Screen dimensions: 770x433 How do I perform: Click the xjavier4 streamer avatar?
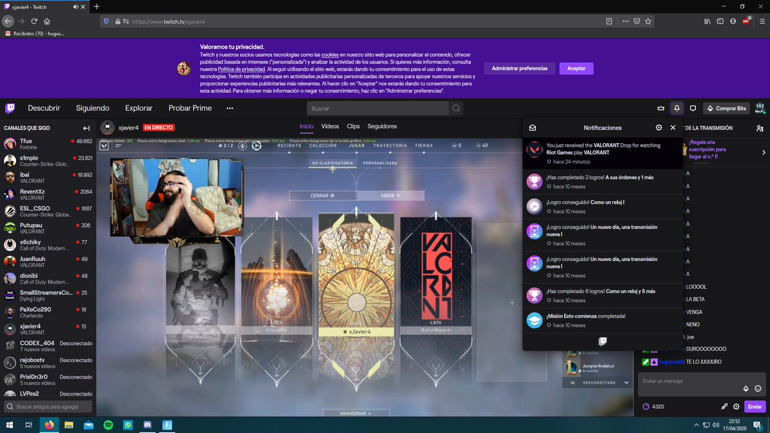click(x=108, y=127)
